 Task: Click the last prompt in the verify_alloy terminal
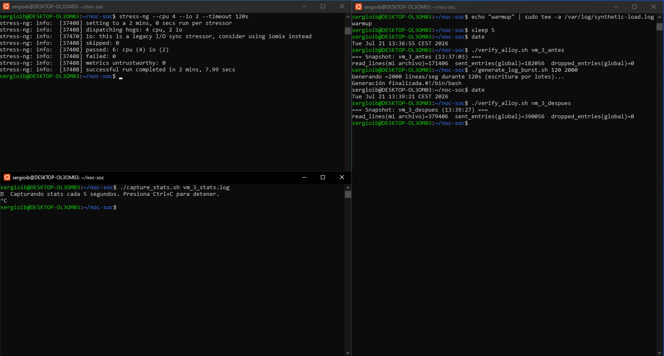410,123
